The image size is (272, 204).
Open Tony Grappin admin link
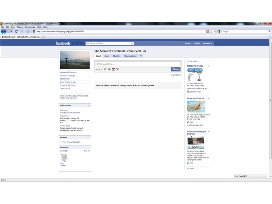coord(68,142)
